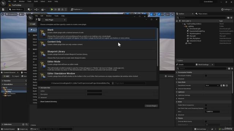Click Add button in Plugins window
Image resolution: width=234 pixels, height=131 pixels.
click(x=33, y=24)
